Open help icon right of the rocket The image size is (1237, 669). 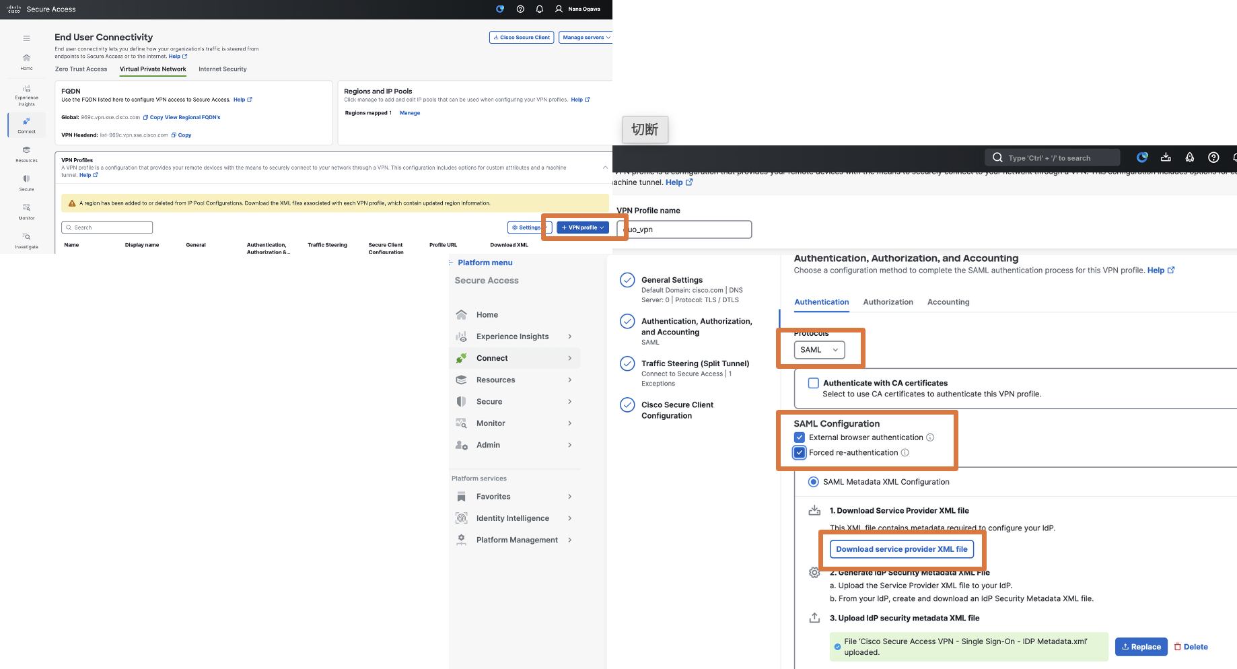click(x=1213, y=157)
